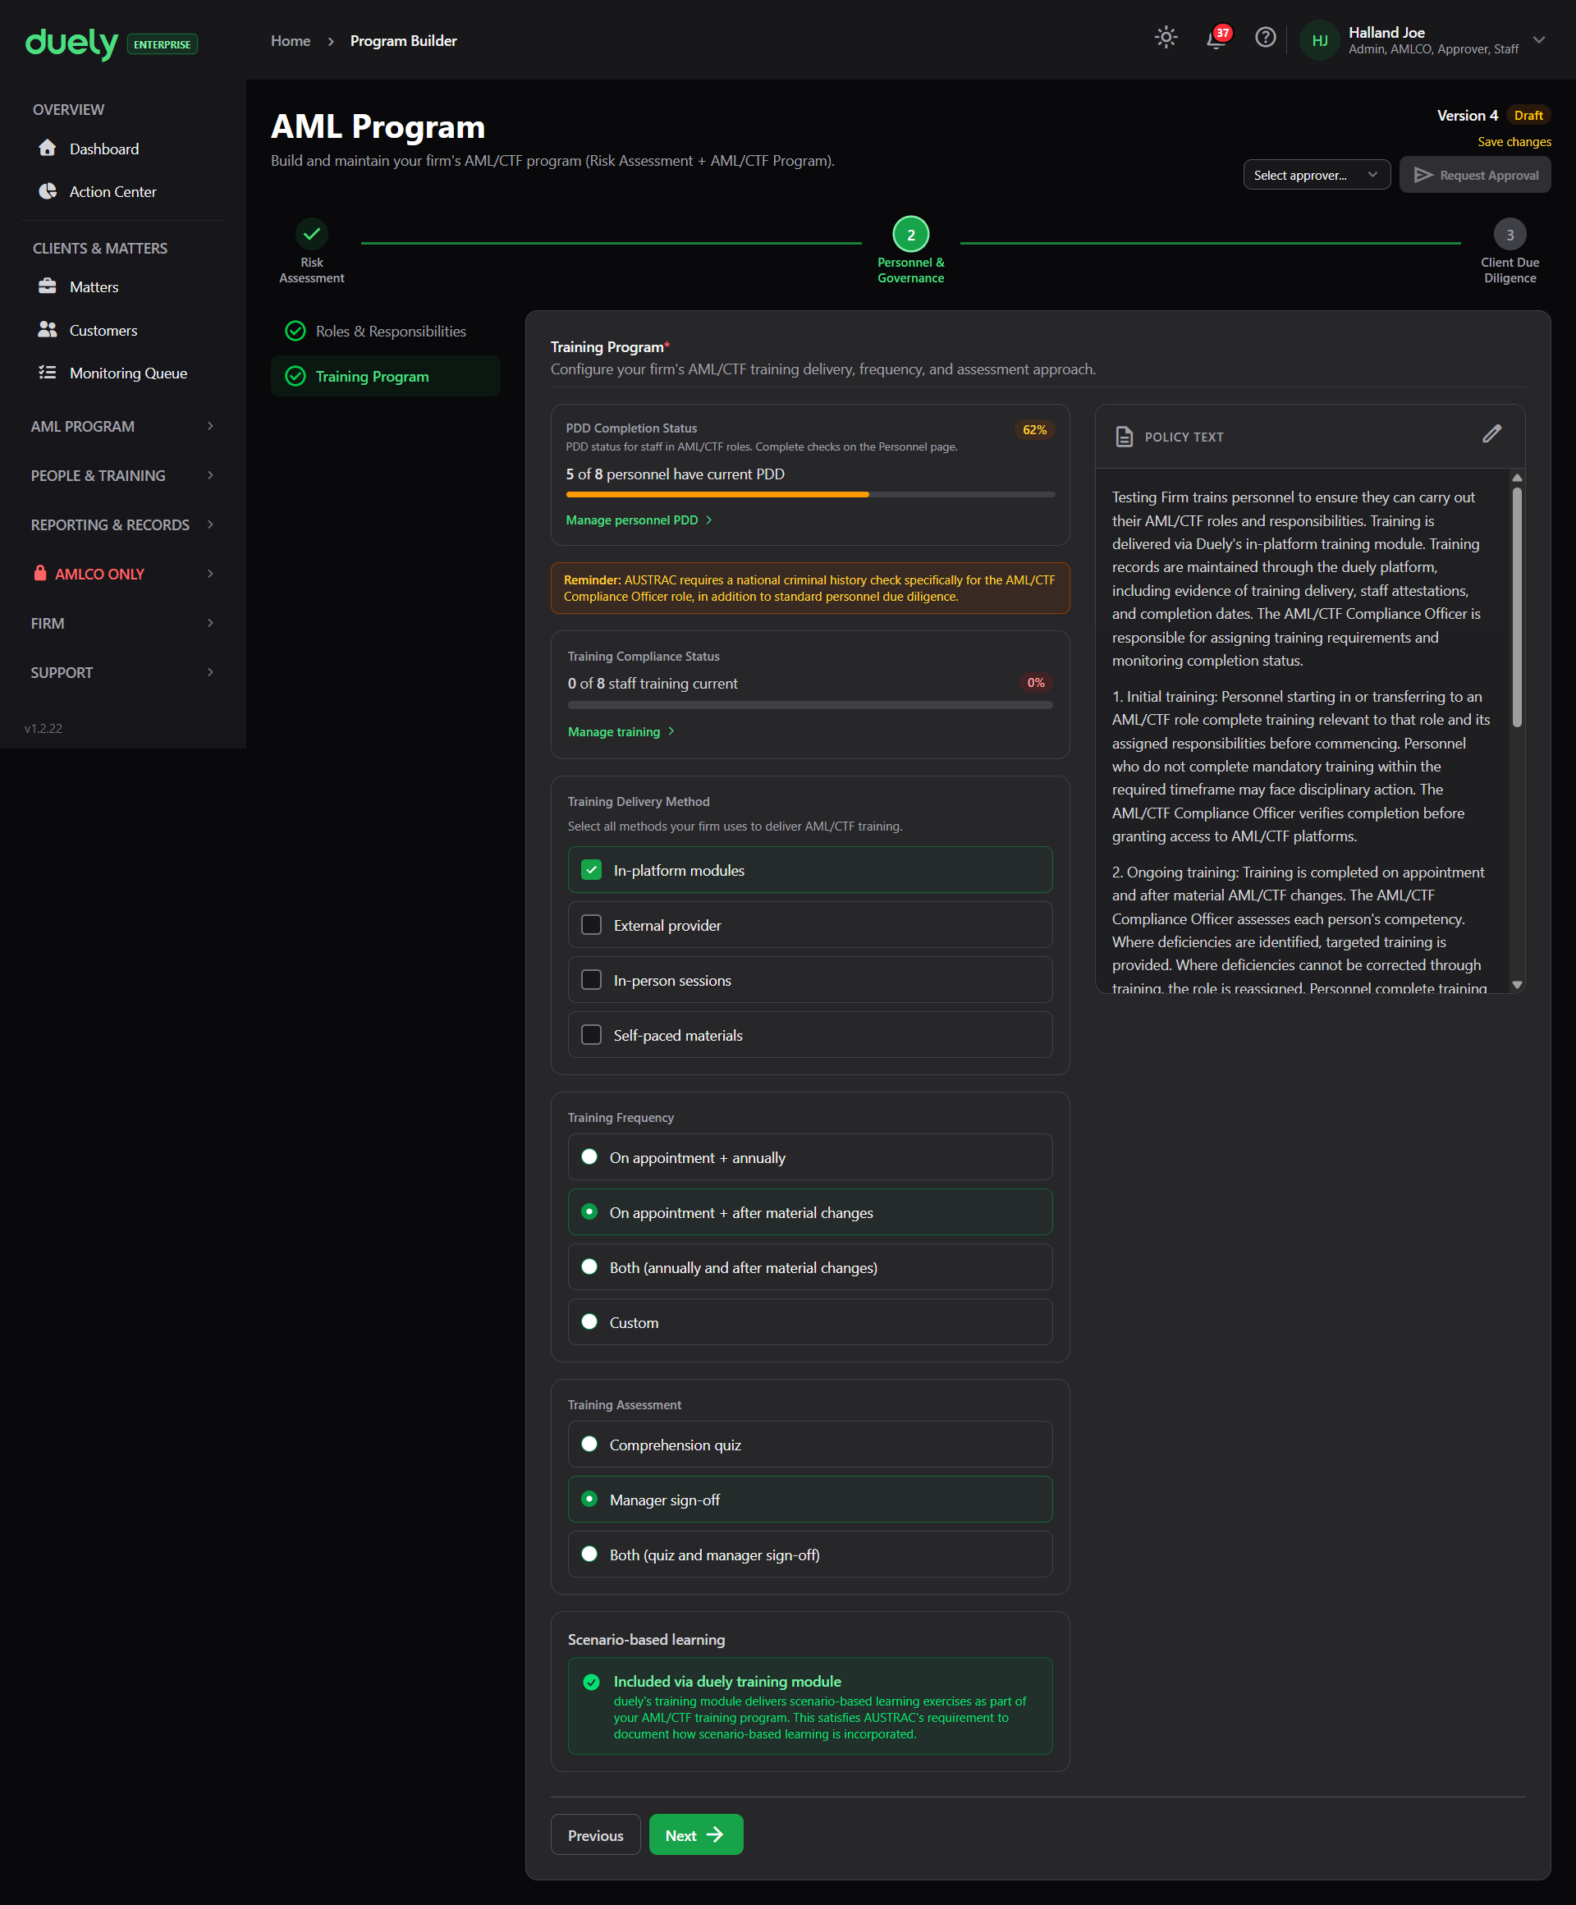Select Custom training frequency
The image size is (1576, 1905).
click(x=810, y=1321)
